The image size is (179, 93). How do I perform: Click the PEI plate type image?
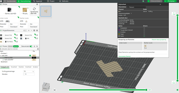[x=25, y=10]
